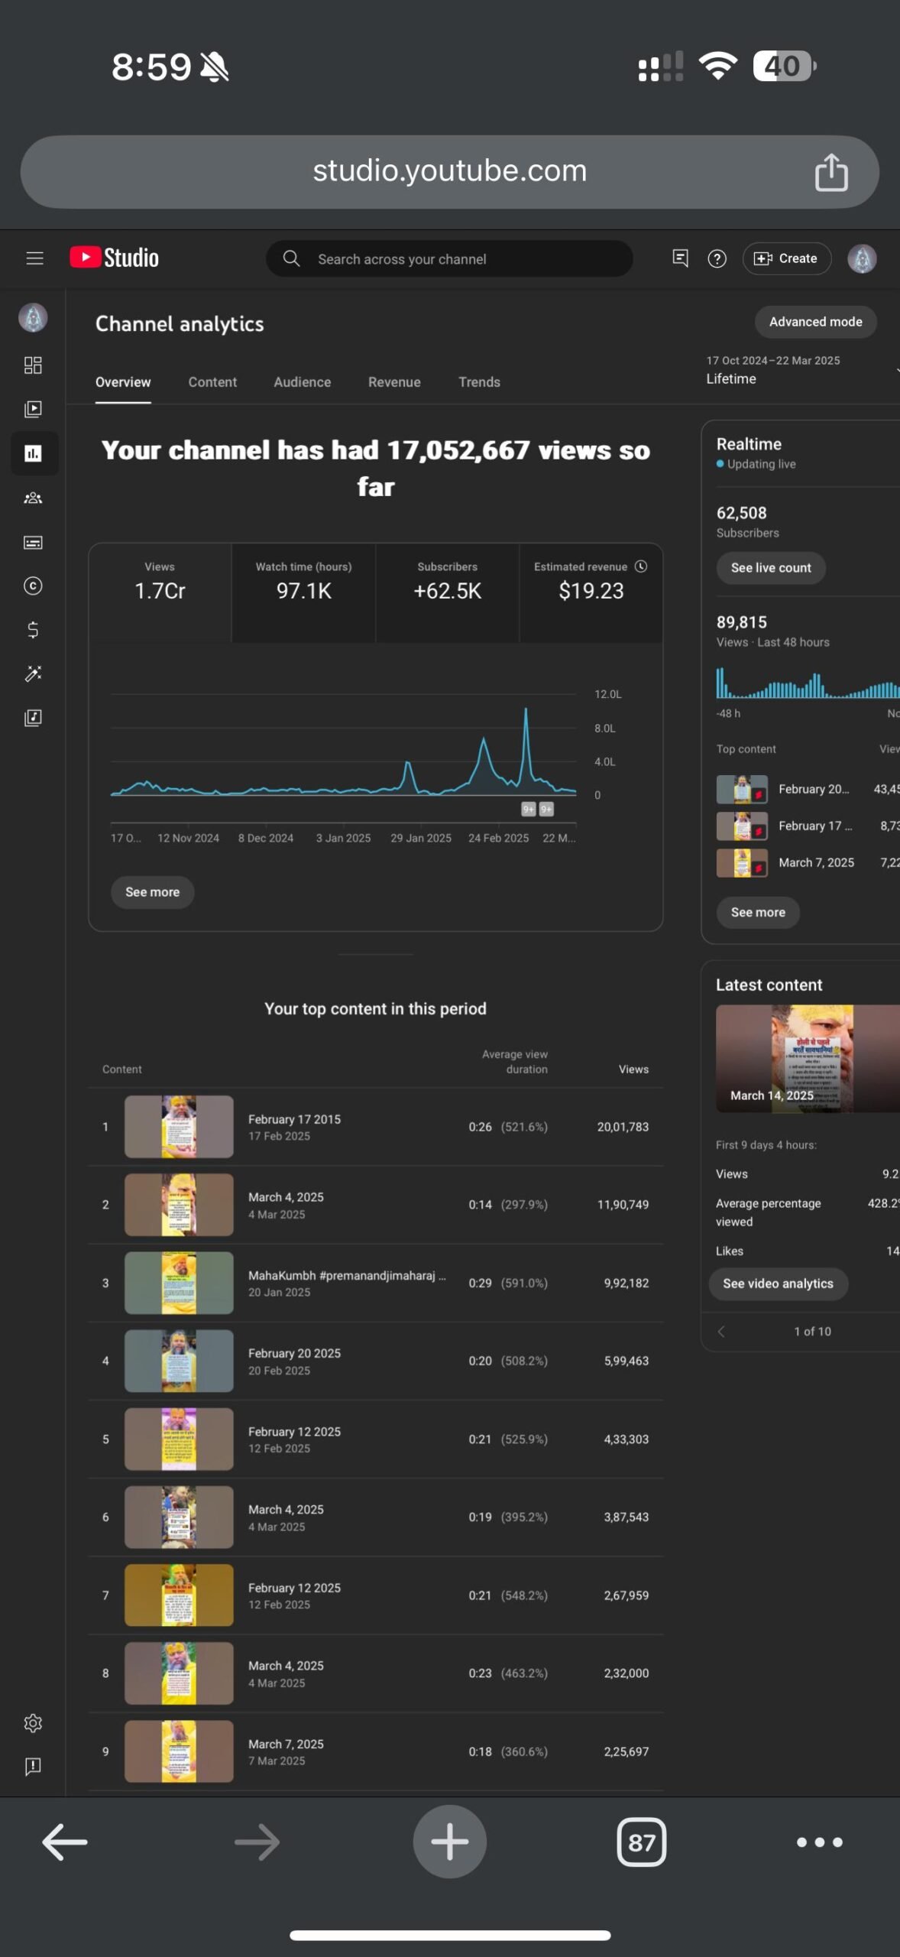Screen dimensions: 900x1957
Task: Open the Subtitles icon in sidebar
Action: [33, 542]
